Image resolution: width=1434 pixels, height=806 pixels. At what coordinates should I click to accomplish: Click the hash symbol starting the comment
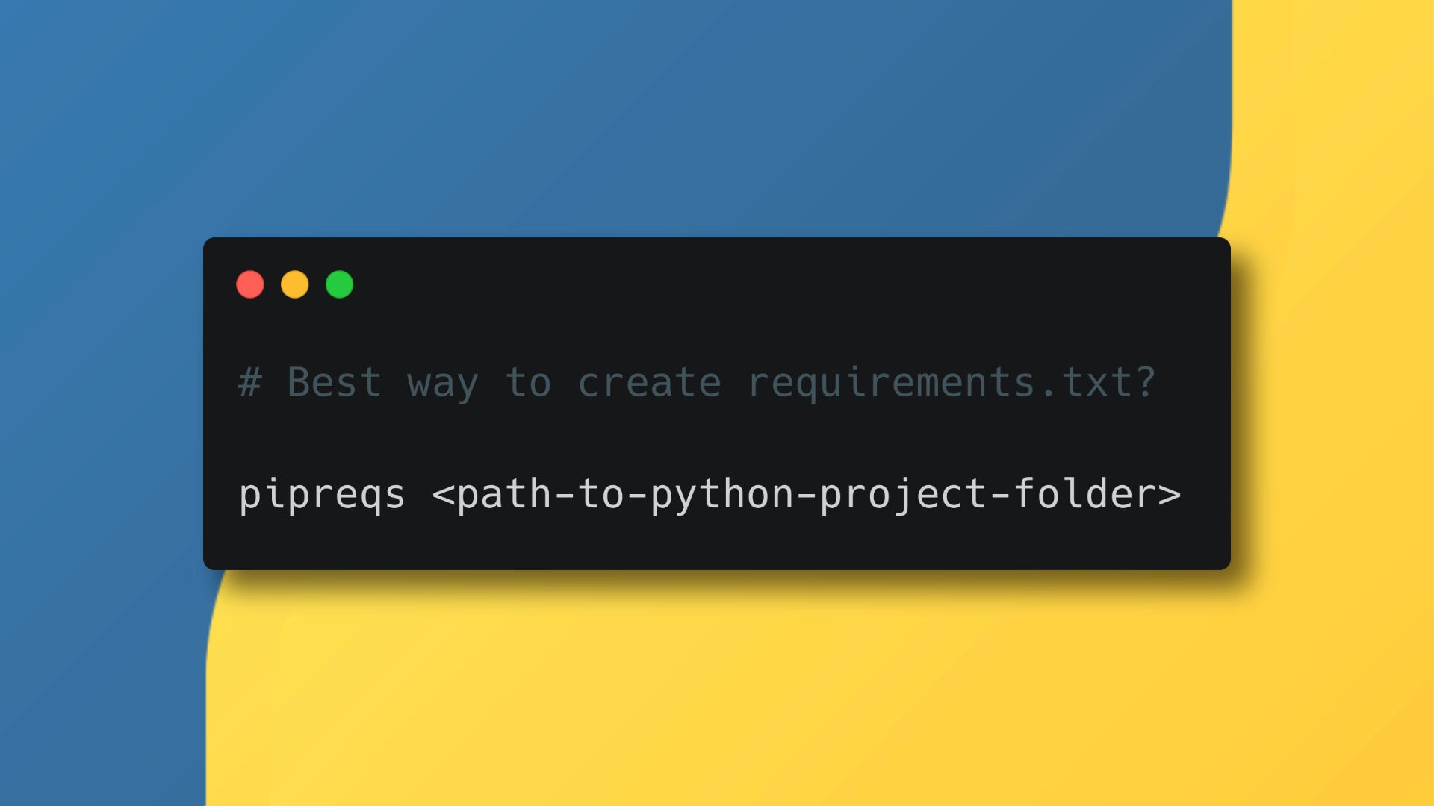[249, 382]
